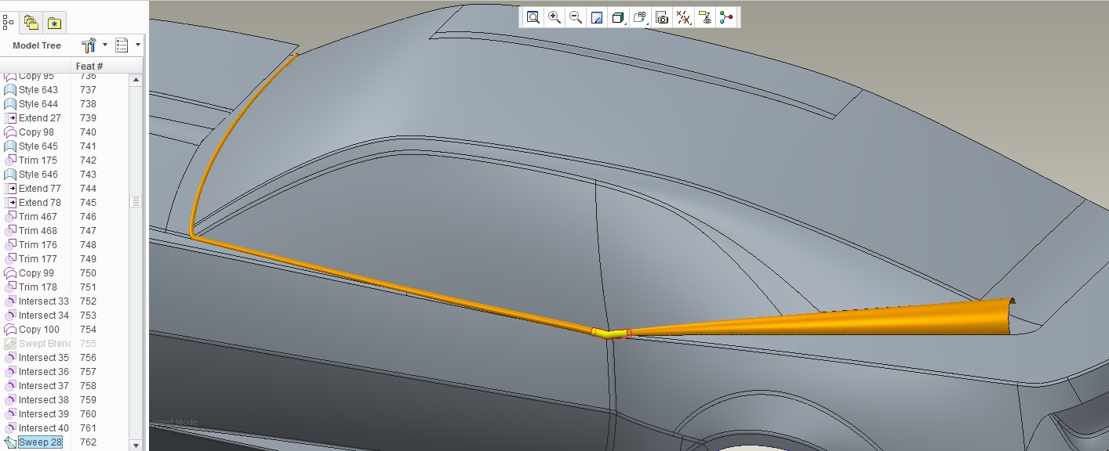
Task: Switch to the Folder Browser tab
Action: pos(31,23)
